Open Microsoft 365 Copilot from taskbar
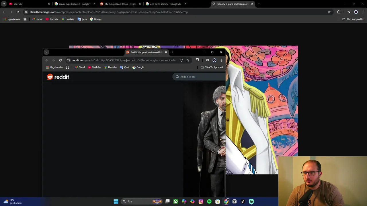 coord(184,201)
